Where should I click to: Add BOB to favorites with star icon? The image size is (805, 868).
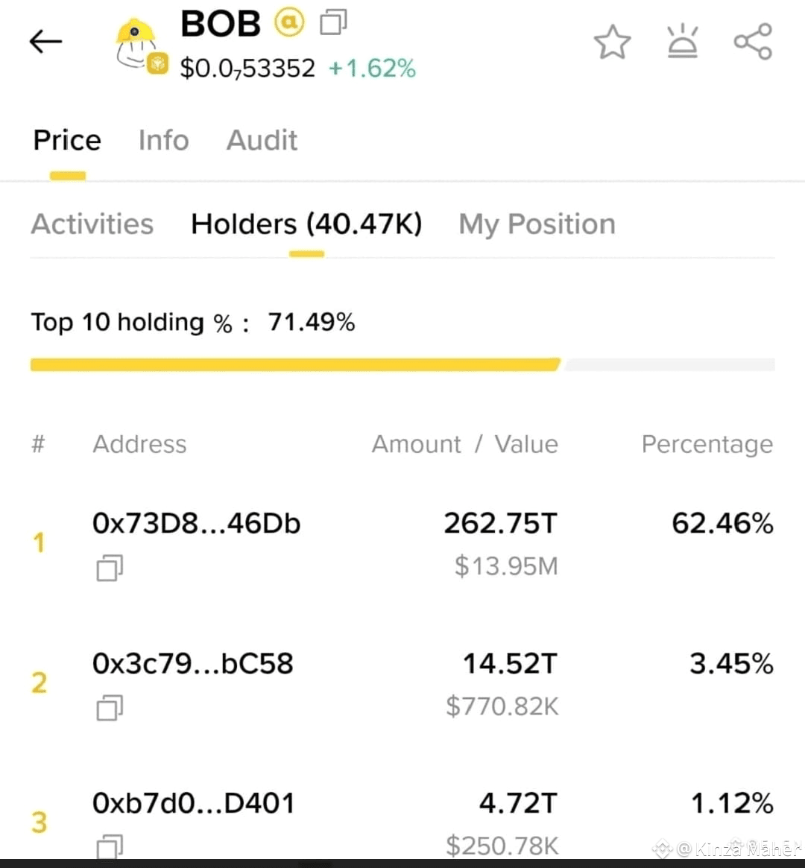click(x=613, y=42)
